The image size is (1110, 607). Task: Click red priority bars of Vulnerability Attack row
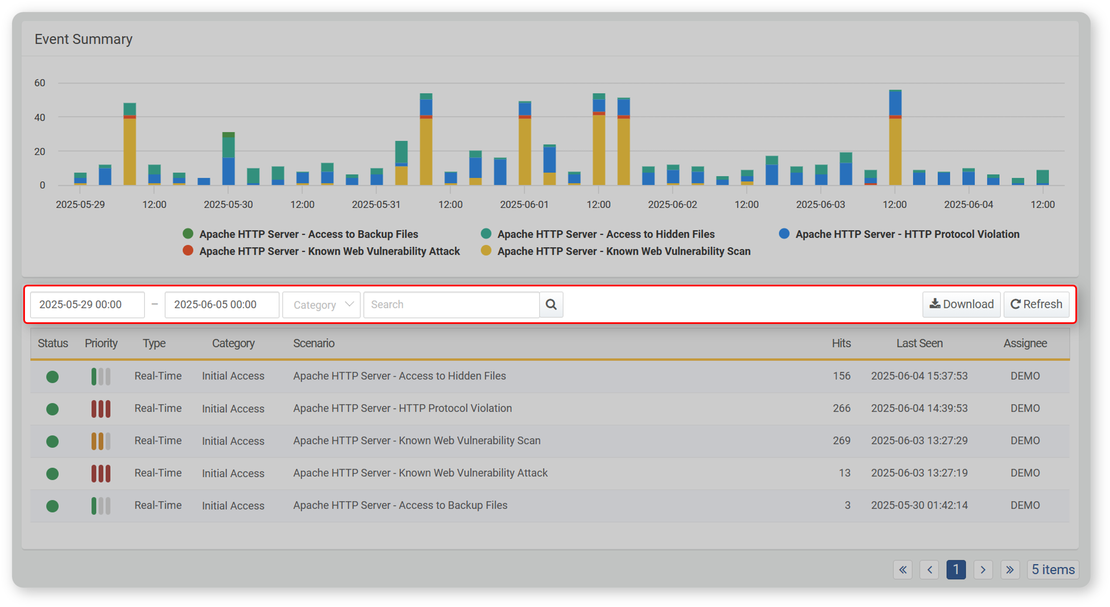101,473
